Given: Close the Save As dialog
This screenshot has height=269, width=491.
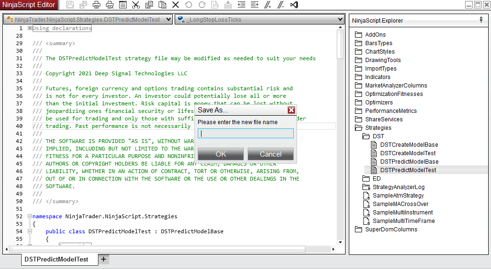Looking at the screenshot, I should pyautogui.click(x=291, y=110).
